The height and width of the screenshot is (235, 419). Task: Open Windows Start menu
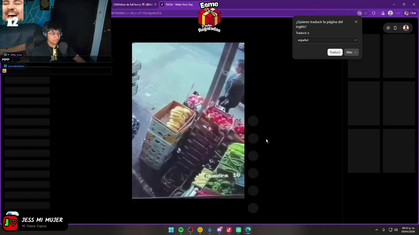pos(171,230)
